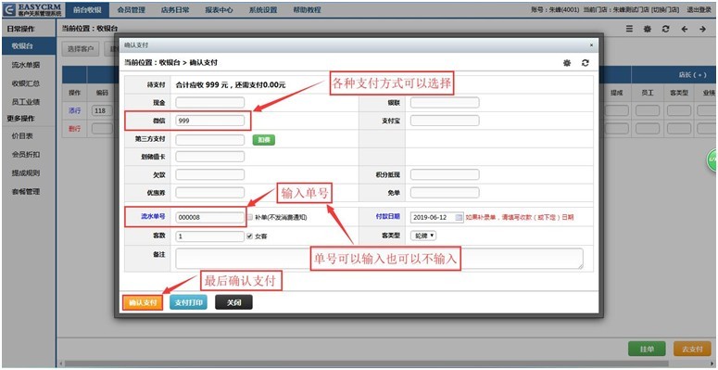Click the 欠款 input field
Screen dimensions: 718x370
pyautogui.click(x=210, y=174)
